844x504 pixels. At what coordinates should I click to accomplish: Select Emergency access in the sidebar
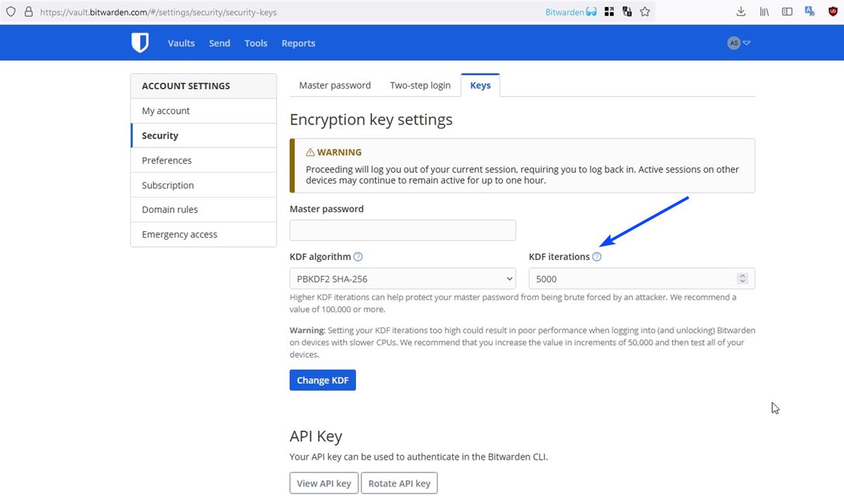179,235
